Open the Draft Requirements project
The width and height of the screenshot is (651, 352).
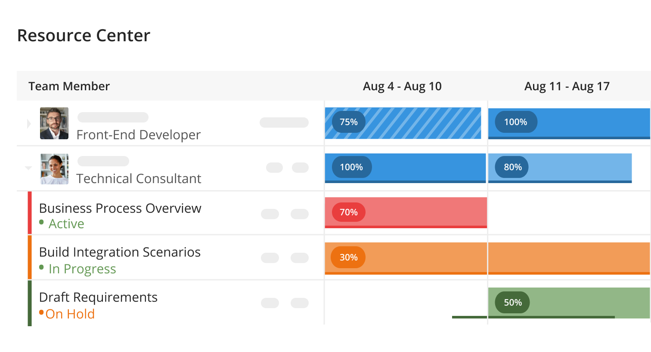point(98,297)
